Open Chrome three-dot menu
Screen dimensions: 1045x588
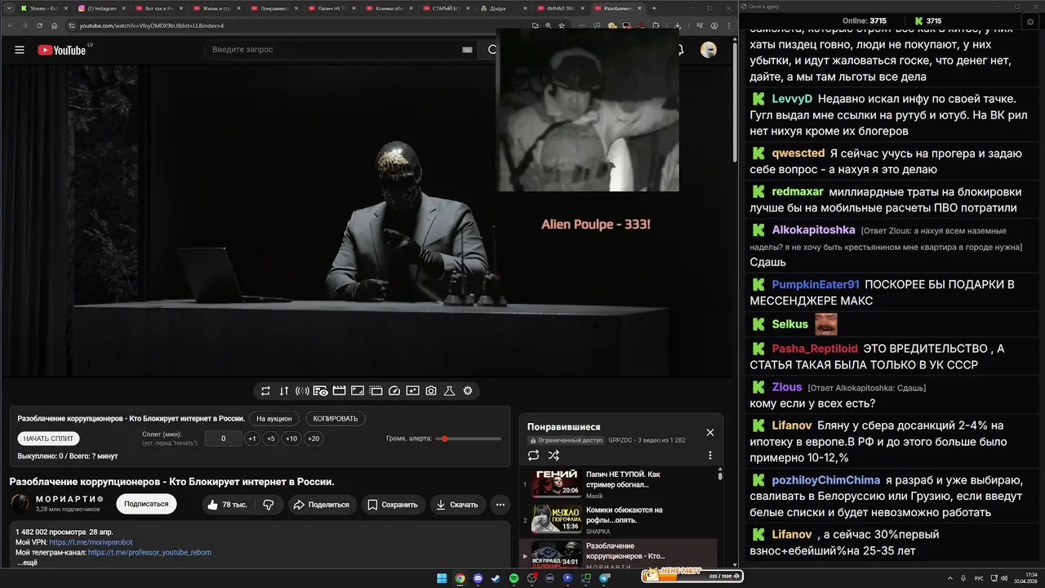click(729, 25)
